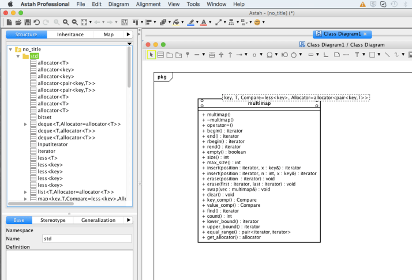This screenshot has height=280, width=412.
Task: Open the Depth stacking order dropdown arrow
Action: click(170, 22)
